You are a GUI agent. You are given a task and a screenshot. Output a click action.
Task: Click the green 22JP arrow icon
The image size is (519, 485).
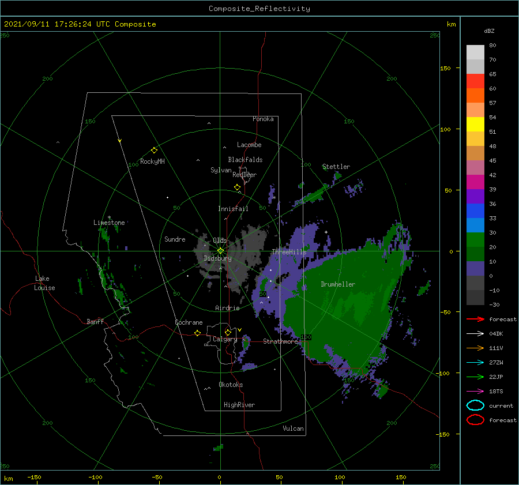[475, 377]
